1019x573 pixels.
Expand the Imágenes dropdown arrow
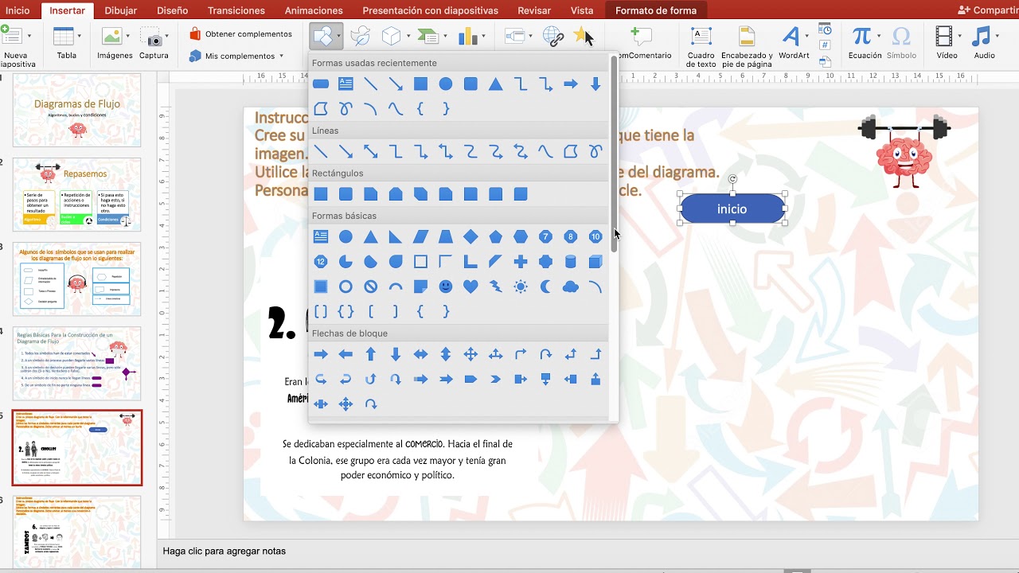(x=127, y=36)
